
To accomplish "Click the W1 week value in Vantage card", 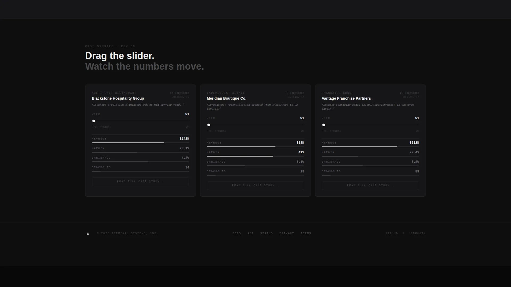I will 417,118.
